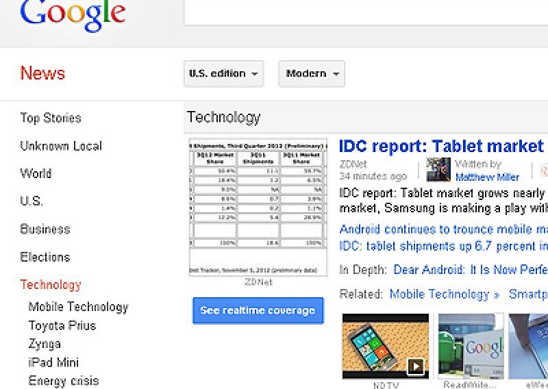This screenshot has height=389, width=548.
Task: Open the IDC shipments table thumbnail
Action: point(258,208)
